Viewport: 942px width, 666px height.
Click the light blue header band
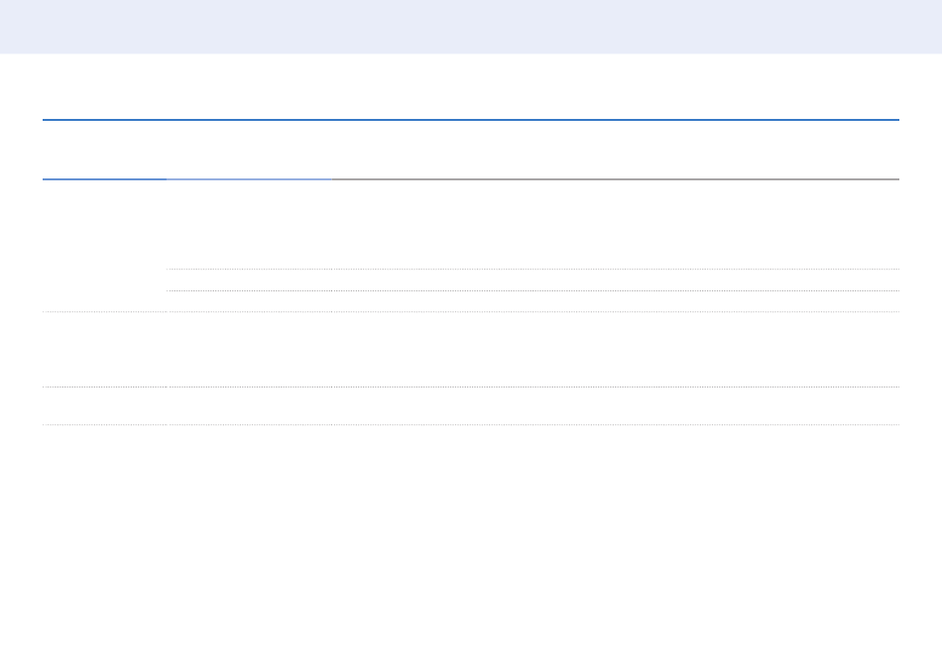[471, 27]
